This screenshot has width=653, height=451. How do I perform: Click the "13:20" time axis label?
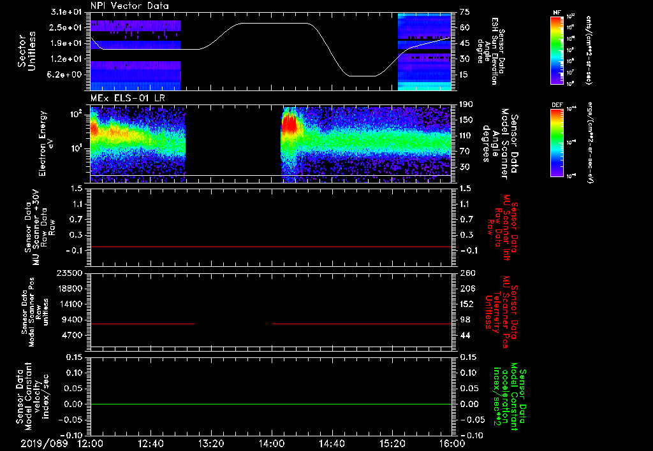(x=211, y=443)
